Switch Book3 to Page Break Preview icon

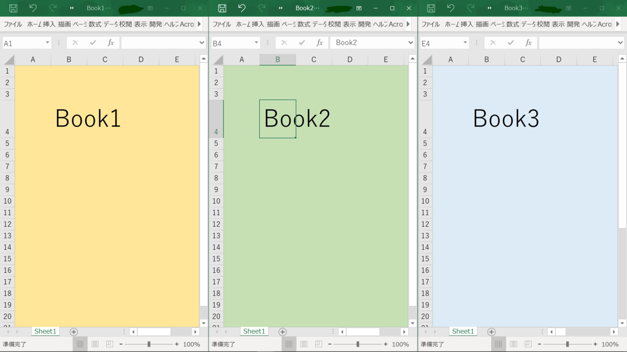tap(528, 344)
